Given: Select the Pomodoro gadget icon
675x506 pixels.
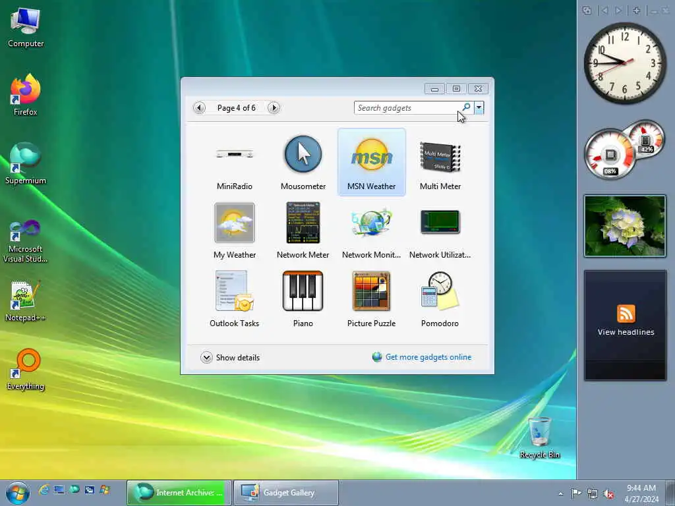Looking at the screenshot, I should (440, 291).
